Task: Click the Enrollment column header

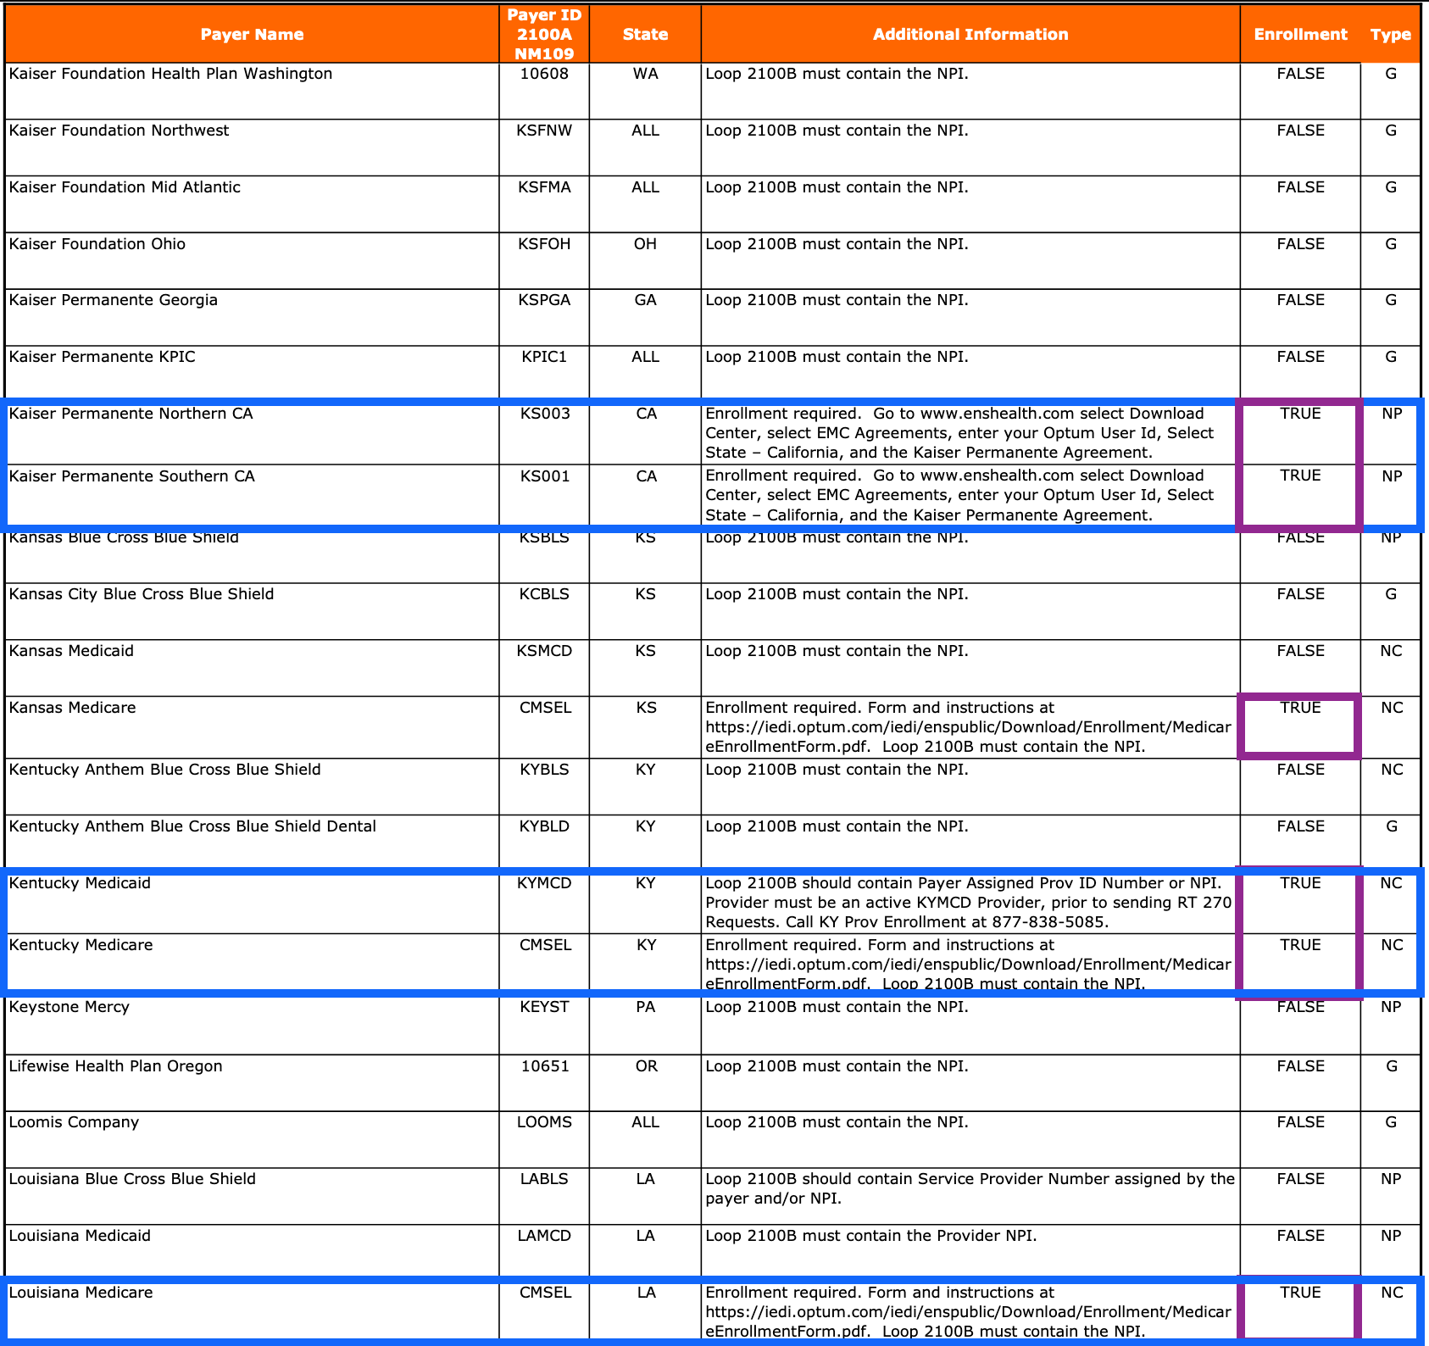Action: pos(1300,35)
